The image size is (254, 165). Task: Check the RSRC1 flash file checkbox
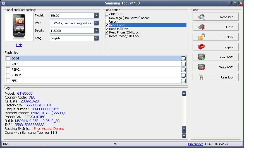click(x=8, y=69)
